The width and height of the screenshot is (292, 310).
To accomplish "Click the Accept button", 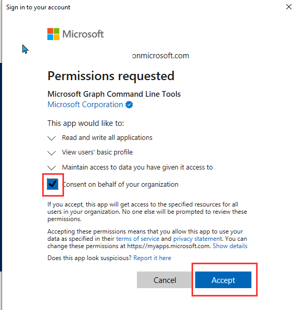I will click(223, 280).
